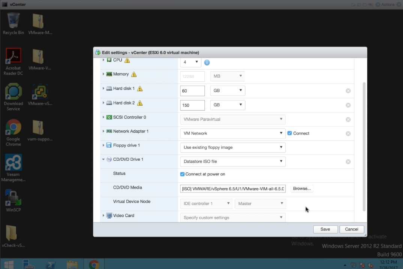Open the Download Service desktop shortcut

coord(13,97)
